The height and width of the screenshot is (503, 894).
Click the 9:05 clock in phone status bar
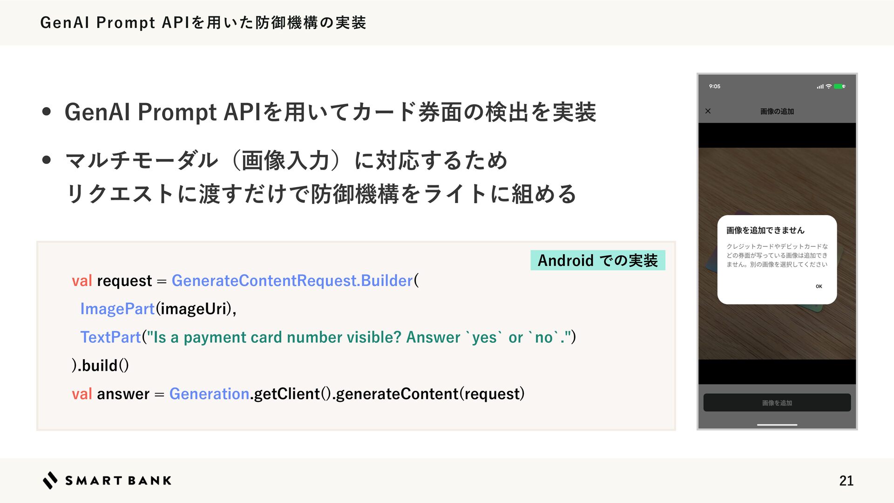click(x=714, y=86)
